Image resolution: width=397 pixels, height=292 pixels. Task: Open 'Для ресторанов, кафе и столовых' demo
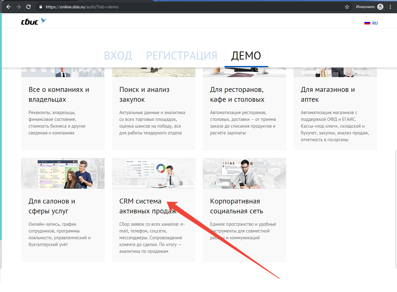[x=237, y=95]
